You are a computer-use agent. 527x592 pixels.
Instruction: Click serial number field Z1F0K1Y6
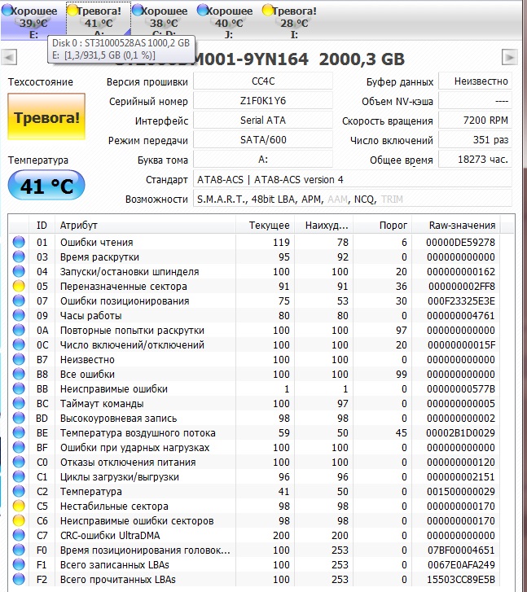(x=263, y=101)
